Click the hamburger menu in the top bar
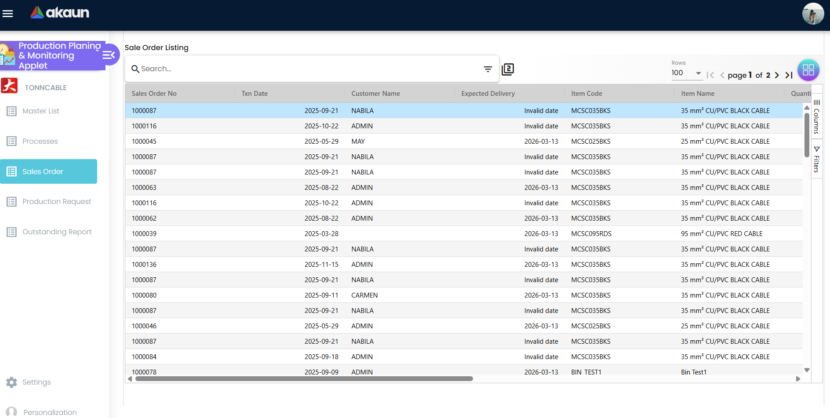Image resolution: width=830 pixels, height=418 pixels. coord(7,14)
